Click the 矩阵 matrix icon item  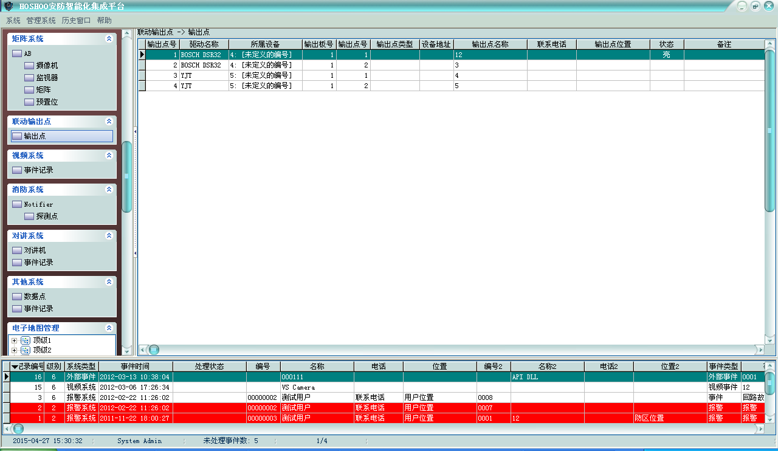click(x=43, y=90)
